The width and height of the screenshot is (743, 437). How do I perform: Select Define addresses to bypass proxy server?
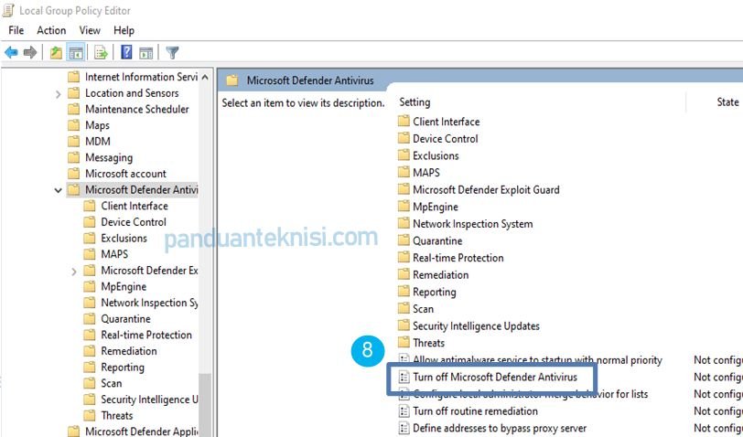point(499,428)
